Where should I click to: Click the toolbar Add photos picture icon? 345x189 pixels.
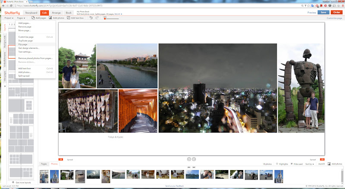[x=50, y=18]
